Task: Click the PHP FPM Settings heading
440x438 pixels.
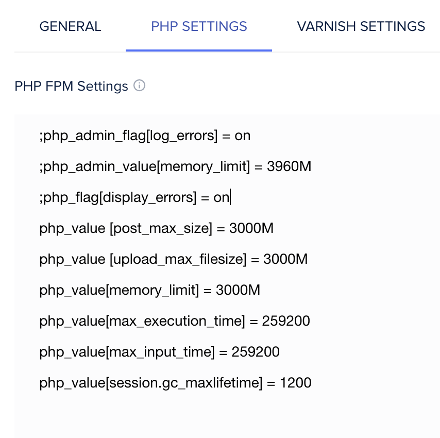Action: coord(71,86)
